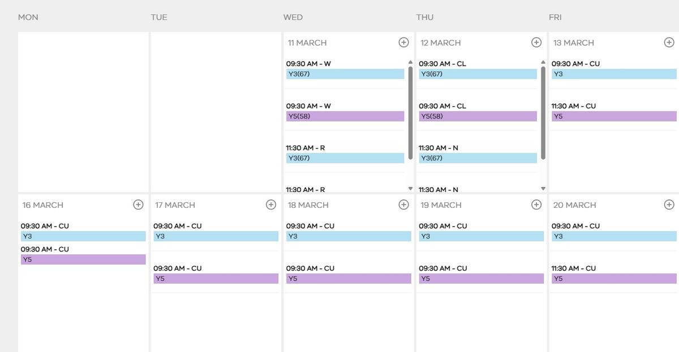The width and height of the screenshot is (679, 352).
Task: Click the plus icon on 19 March
Action: point(536,205)
